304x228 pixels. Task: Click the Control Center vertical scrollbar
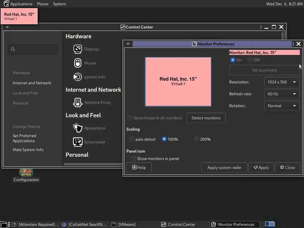283,36
